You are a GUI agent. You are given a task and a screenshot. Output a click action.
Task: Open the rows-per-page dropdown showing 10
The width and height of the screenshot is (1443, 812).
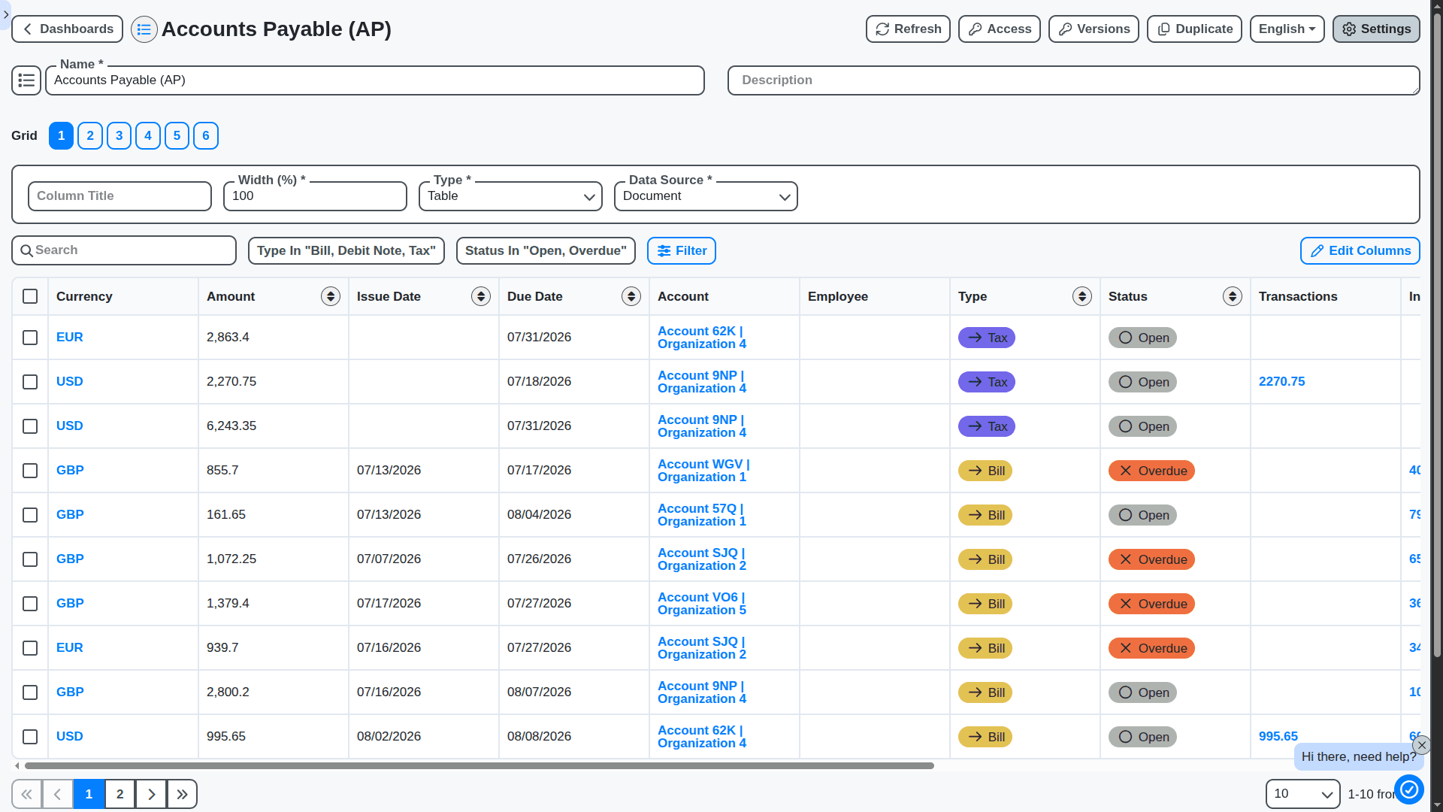point(1302,794)
